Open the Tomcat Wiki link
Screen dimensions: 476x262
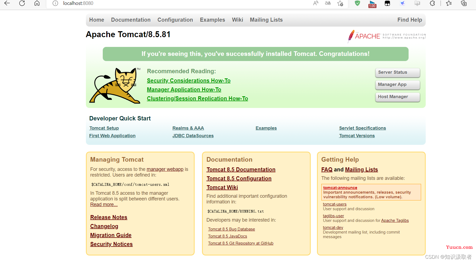pos(222,187)
